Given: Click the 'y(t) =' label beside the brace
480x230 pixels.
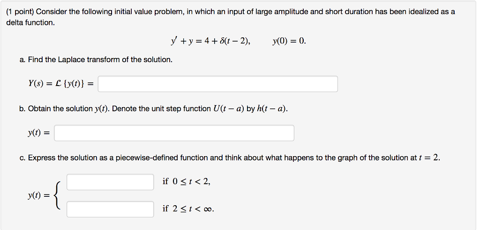Looking at the screenshot, I should coord(39,196).
